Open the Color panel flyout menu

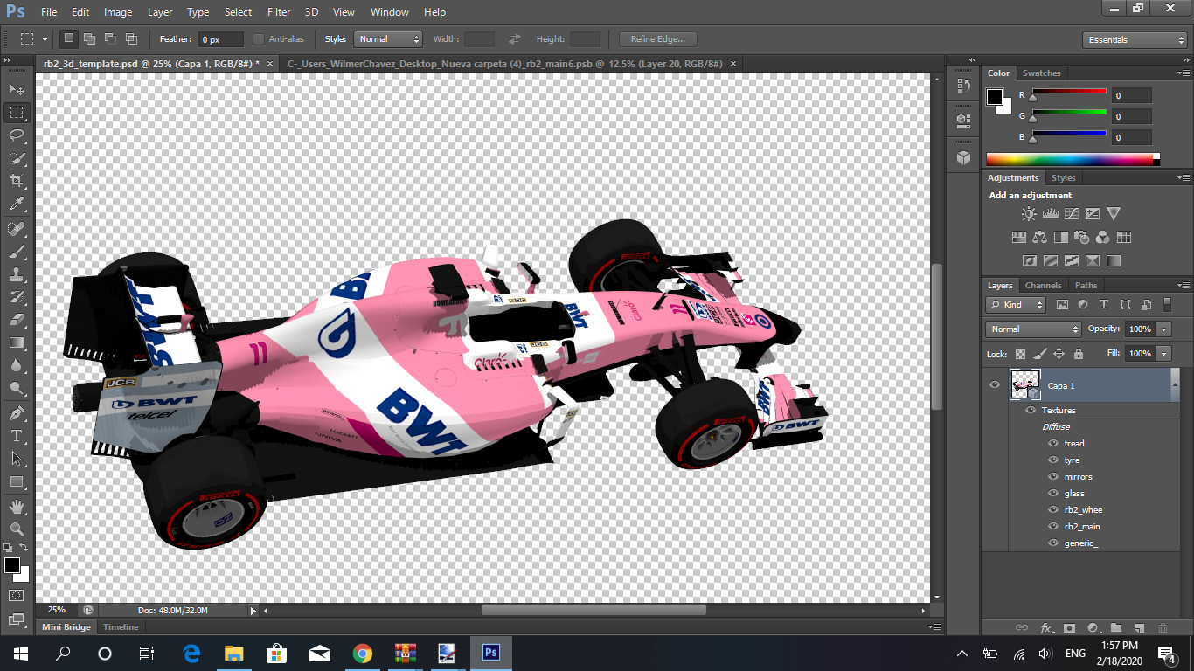[1183, 73]
